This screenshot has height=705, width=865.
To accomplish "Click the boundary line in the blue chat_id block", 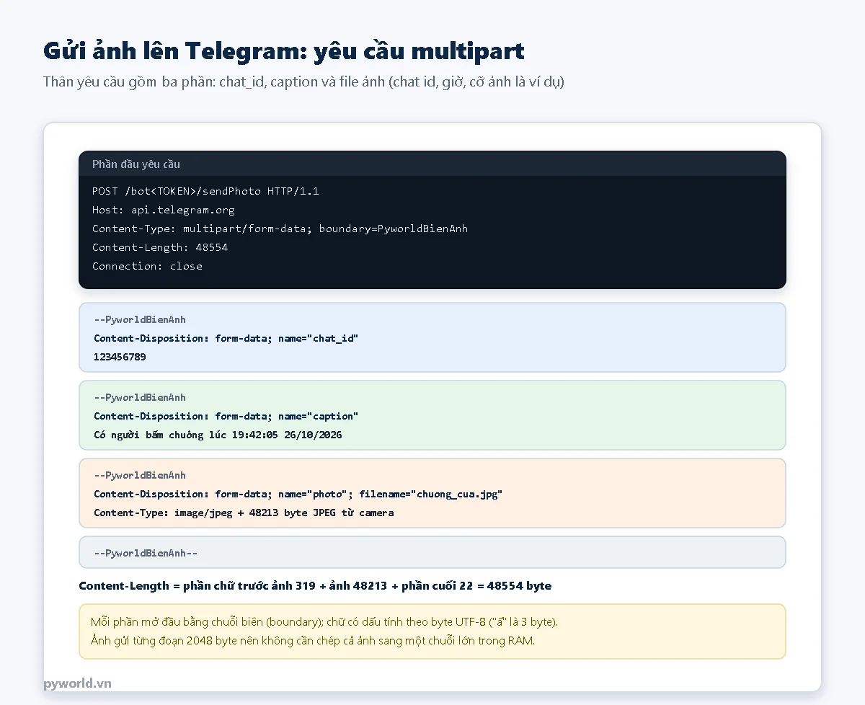I will [140, 319].
